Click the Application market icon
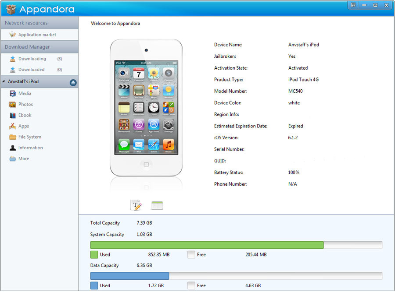 click(x=12, y=34)
